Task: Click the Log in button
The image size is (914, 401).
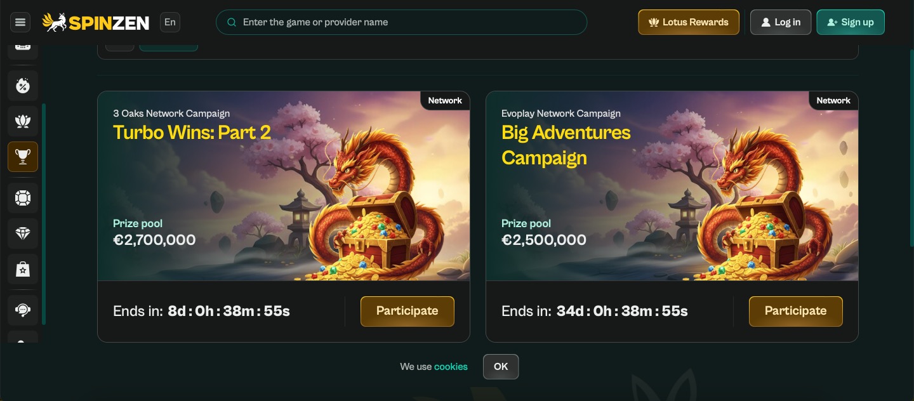Action: 781,22
